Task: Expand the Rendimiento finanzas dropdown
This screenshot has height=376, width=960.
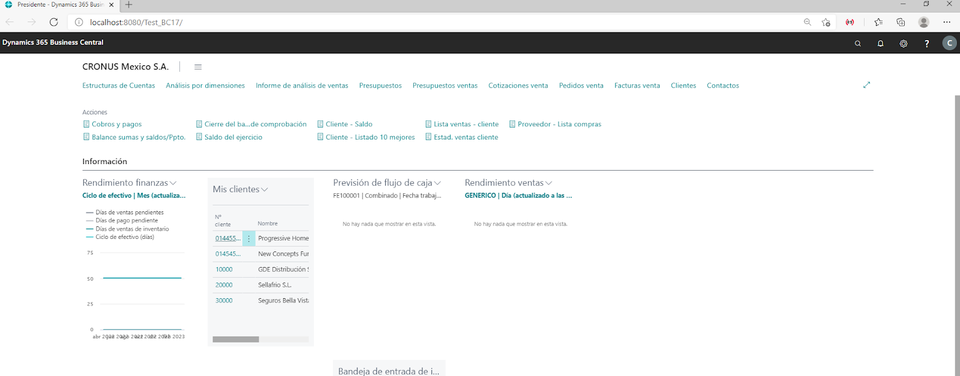Action: coord(173,183)
